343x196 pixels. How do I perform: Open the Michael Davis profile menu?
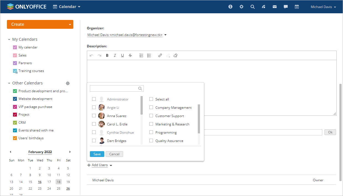[x=323, y=7]
